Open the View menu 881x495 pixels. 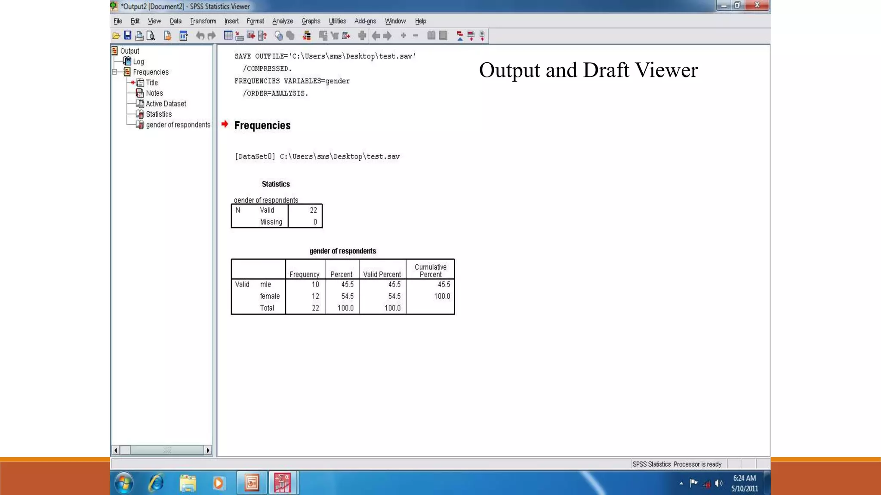pyautogui.click(x=154, y=21)
